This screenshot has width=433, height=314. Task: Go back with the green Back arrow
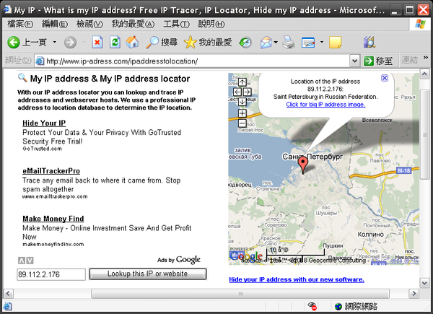pyautogui.click(x=13, y=43)
